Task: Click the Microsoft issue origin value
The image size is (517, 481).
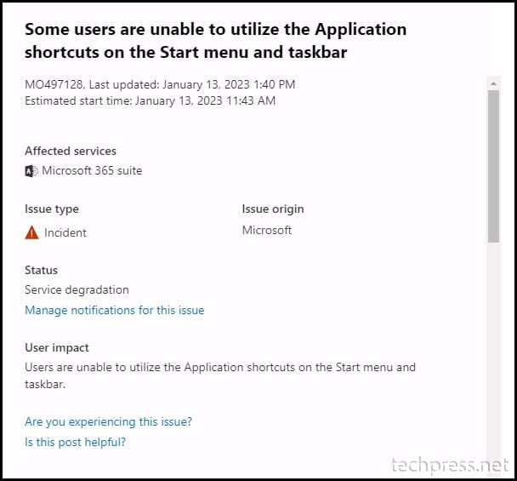Action: click(x=267, y=230)
